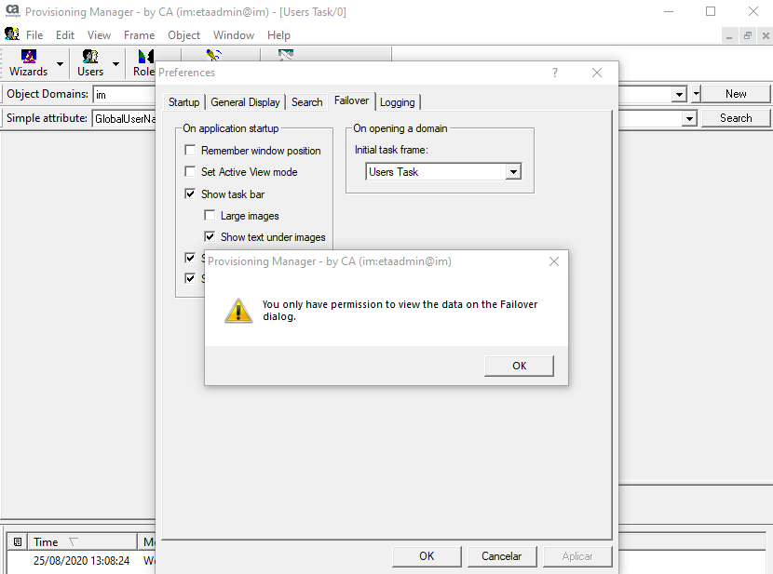
Task: Open the Object menu
Action: (x=183, y=35)
